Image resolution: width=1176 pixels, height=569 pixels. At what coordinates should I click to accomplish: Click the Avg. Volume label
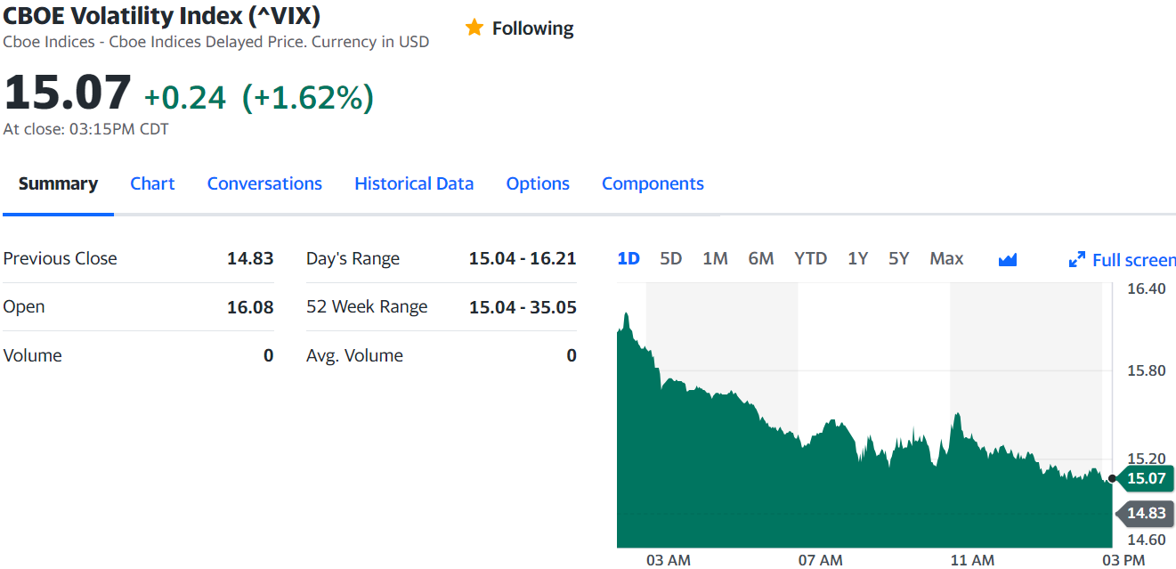tap(354, 355)
